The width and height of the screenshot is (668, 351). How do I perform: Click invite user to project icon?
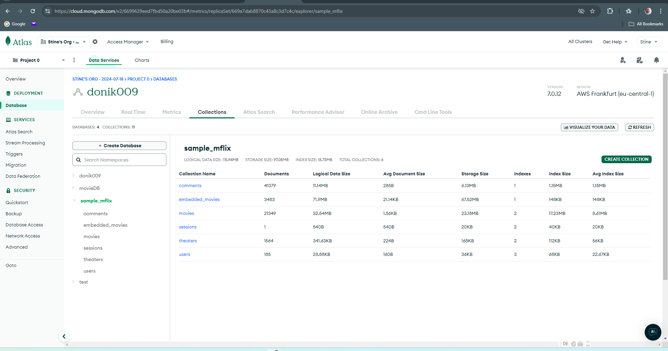tap(623, 60)
